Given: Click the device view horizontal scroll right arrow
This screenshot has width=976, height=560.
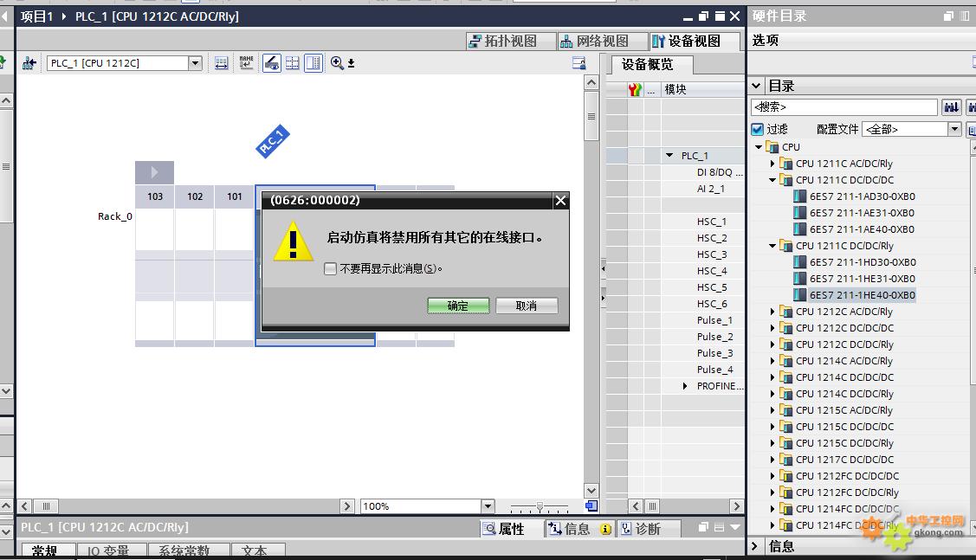Looking at the screenshot, I should click(348, 505).
